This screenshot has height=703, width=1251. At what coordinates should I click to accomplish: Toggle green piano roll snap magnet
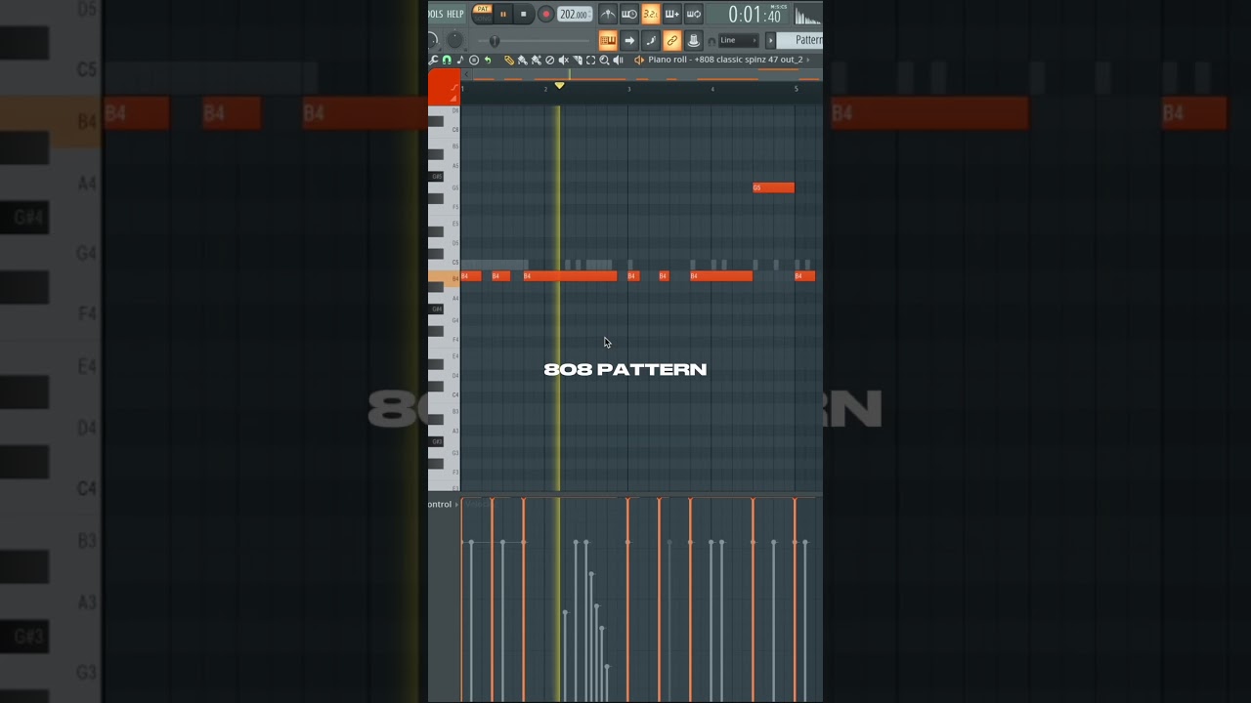point(447,60)
